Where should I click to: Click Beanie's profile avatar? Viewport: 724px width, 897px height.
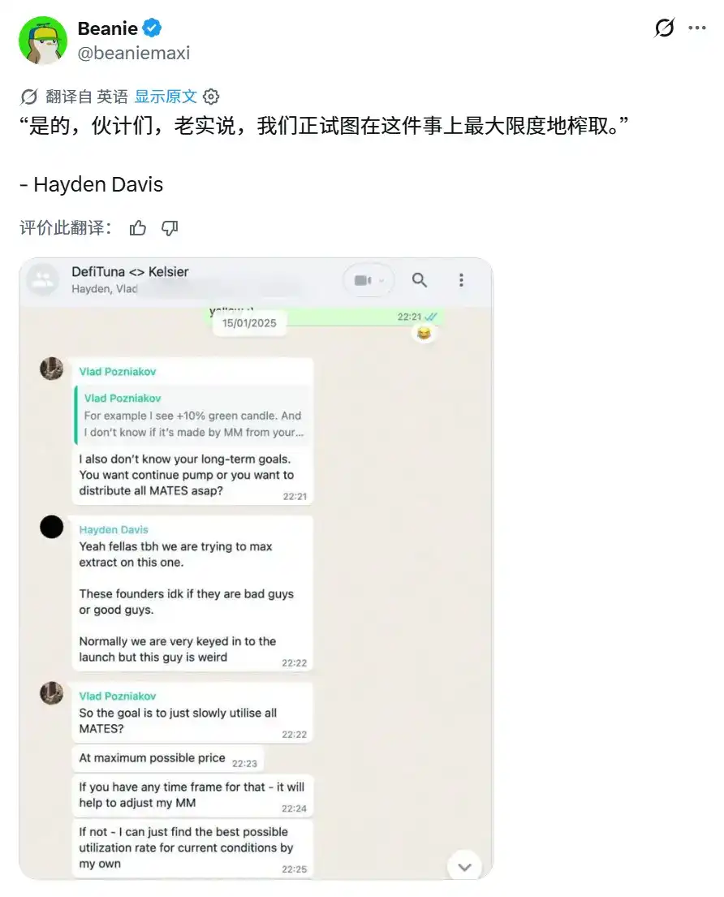(43, 40)
